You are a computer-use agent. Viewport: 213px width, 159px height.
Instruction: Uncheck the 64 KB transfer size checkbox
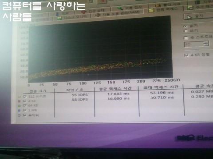(x=25, y=106)
